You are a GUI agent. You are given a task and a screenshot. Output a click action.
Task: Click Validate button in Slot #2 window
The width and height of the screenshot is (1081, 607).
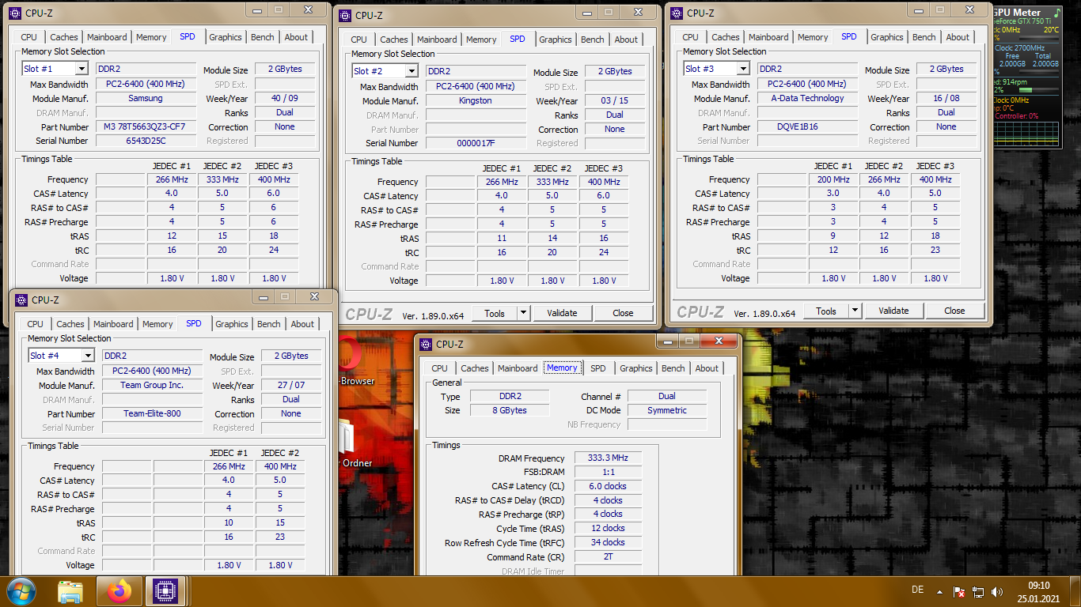coord(562,313)
